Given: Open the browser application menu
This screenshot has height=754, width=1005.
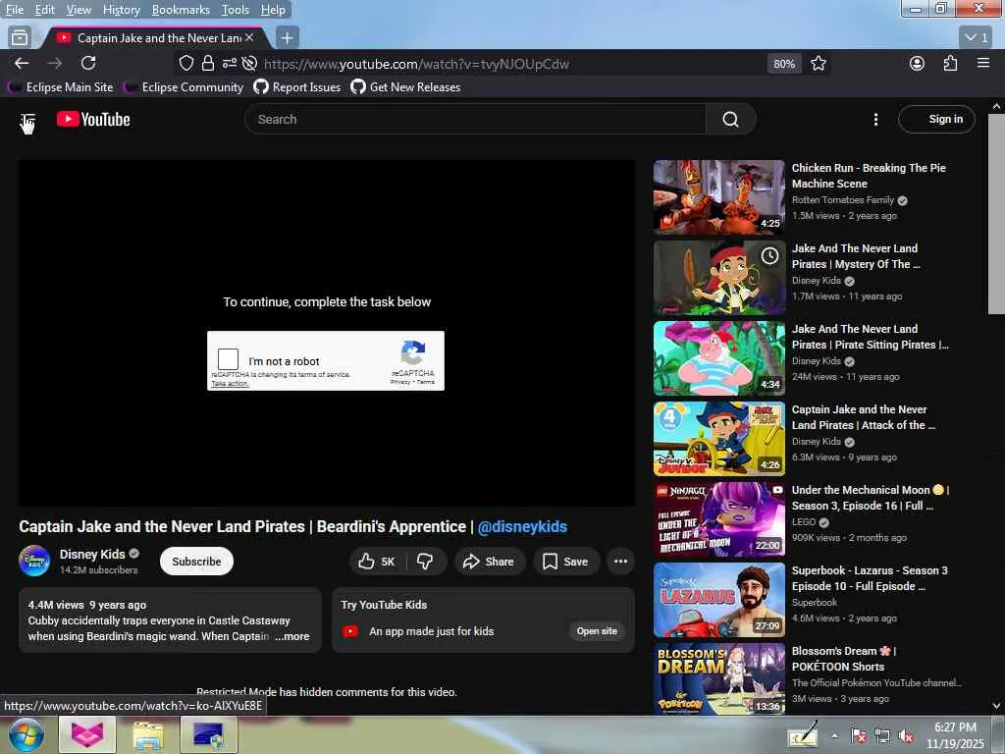Looking at the screenshot, I should (x=983, y=64).
